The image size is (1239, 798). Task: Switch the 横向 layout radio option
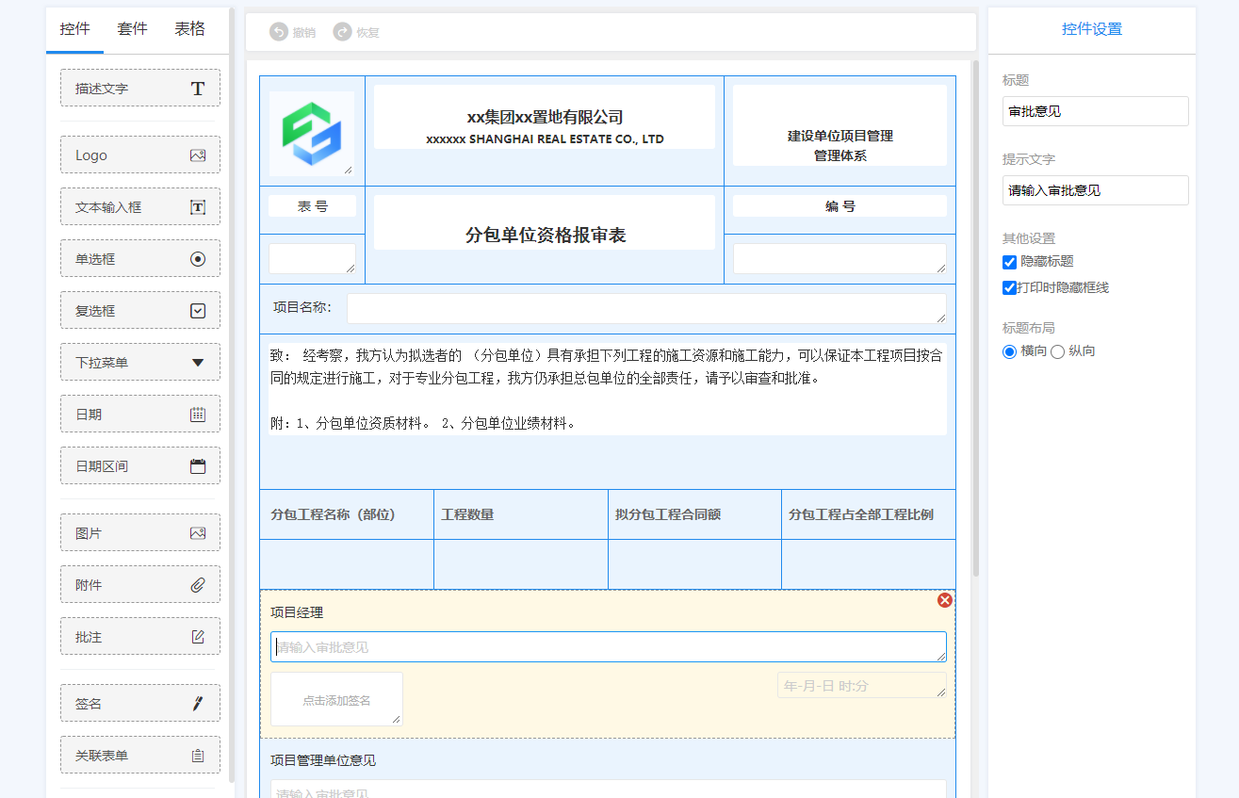1007,350
